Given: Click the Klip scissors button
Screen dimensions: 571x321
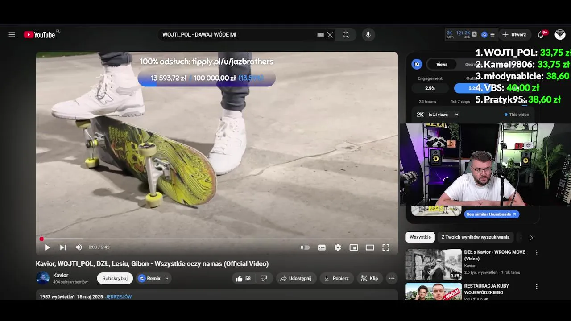Looking at the screenshot, I should (369, 278).
